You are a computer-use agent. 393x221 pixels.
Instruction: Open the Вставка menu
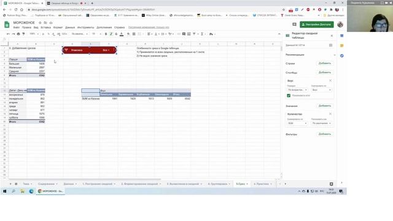click(x=45, y=27)
